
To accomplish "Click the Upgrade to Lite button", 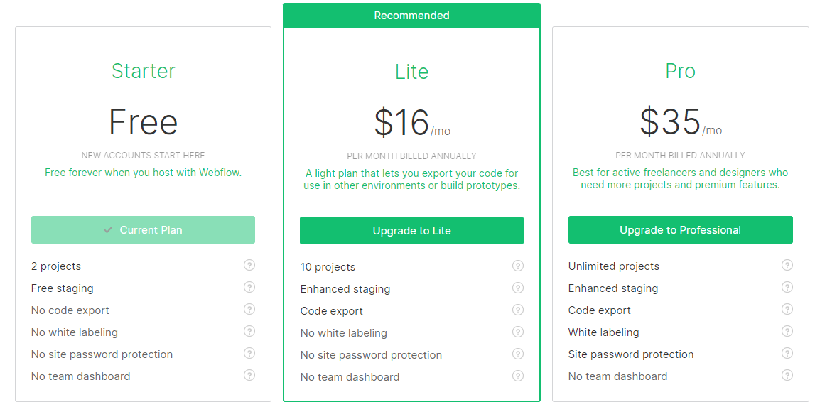I will click(x=411, y=231).
